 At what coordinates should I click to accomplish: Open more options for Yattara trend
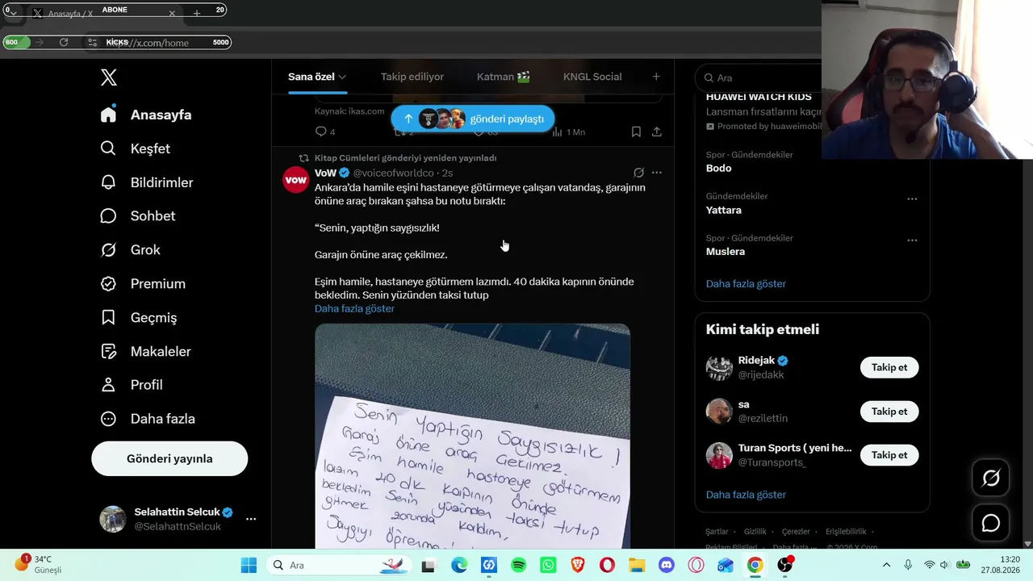(x=912, y=199)
